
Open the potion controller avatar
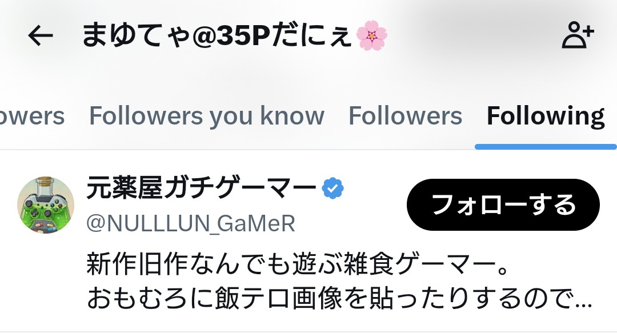[x=46, y=204]
